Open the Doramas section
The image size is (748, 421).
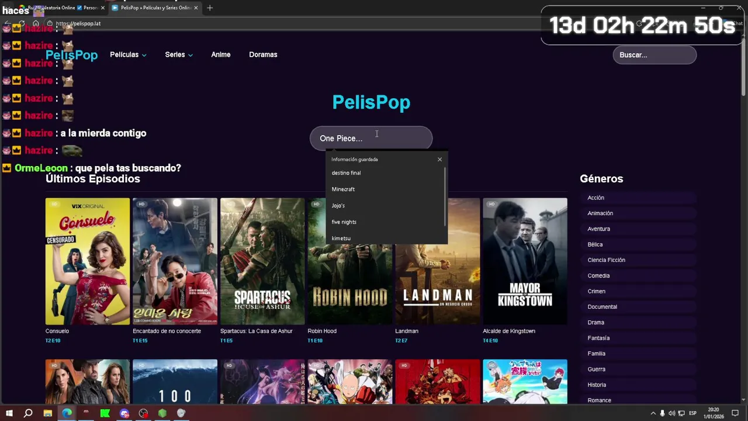tap(263, 54)
